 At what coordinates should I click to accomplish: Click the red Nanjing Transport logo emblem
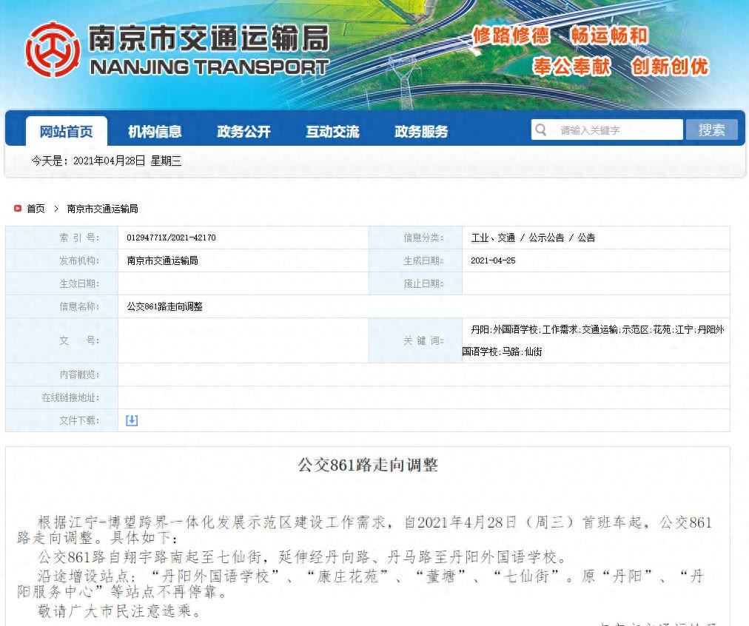pyautogui.click(x=52, y=50)
